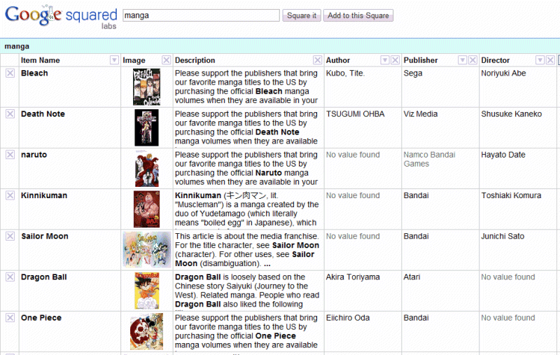This screenshot has height=355, width=560.
Task: Select the Bleach item name cell
Action: [x=34, y=74]
